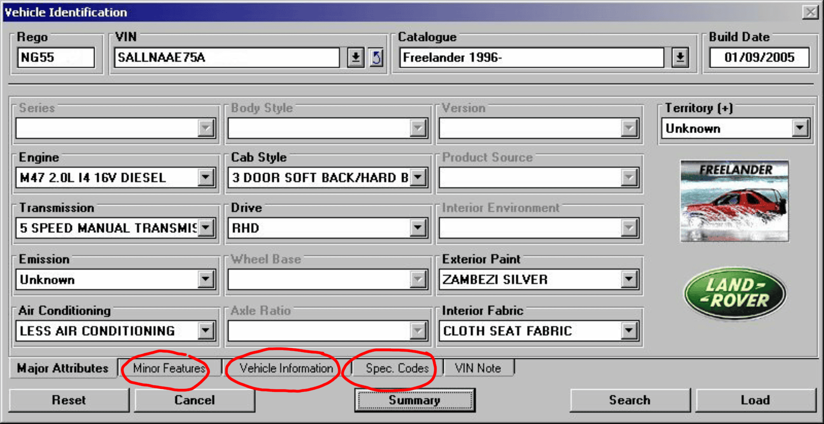Viewport: 824px width, 424px height.
Task: Click the Catalogue field showing Freelander 1996-
Action: coord(531,57)
